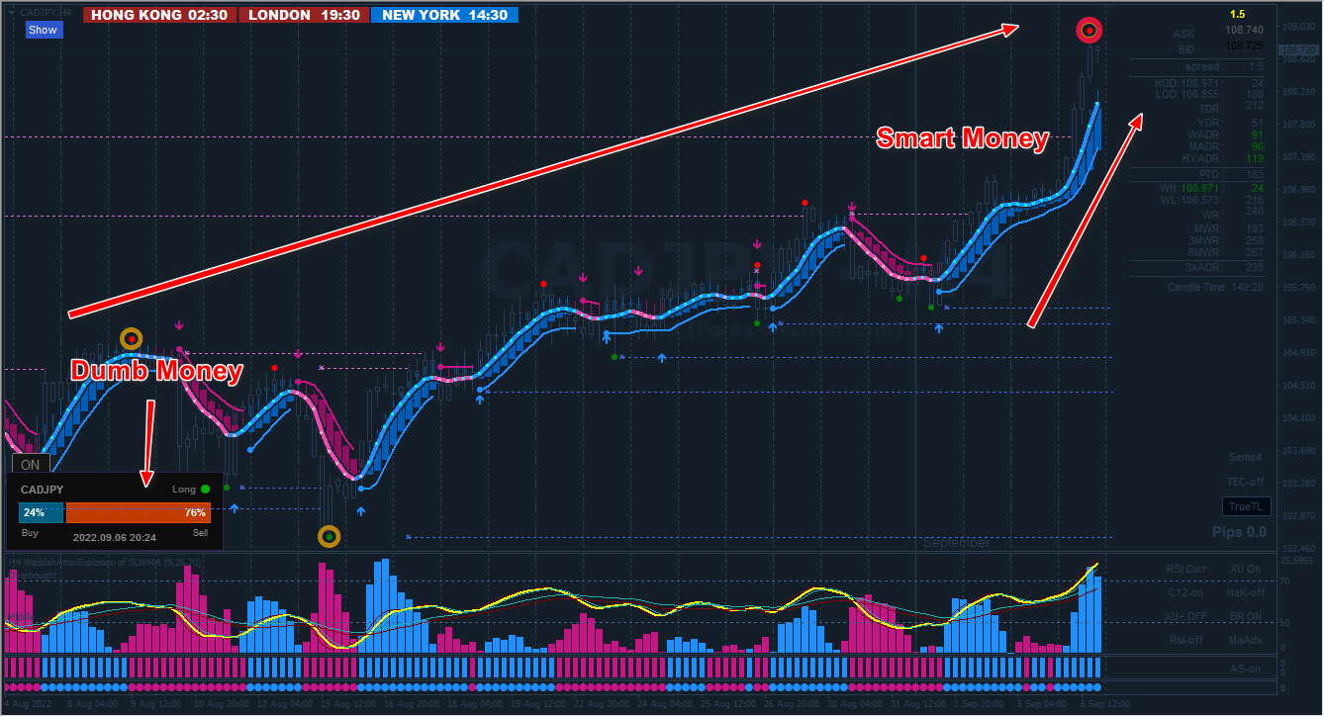Click the 24% Buy sentiment bar
The height and width of the screenshot is (717, 1324).
[x=41, y=512]
